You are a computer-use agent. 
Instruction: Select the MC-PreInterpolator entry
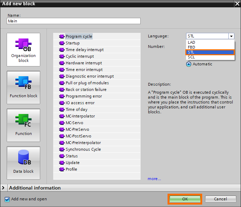[97, 143]
